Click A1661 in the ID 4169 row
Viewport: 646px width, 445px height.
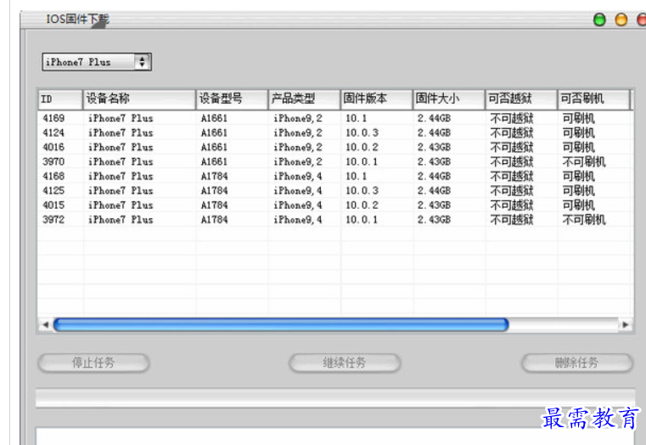[x=214, y=119]
